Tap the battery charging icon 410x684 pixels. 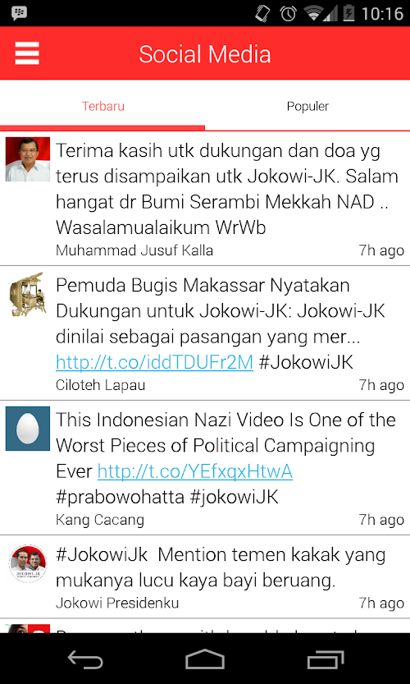[348, 13]
